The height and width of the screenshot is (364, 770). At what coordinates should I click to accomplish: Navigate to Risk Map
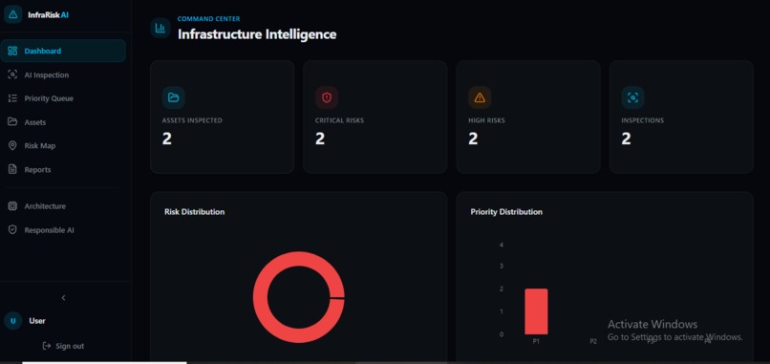[x=63, y=146]
